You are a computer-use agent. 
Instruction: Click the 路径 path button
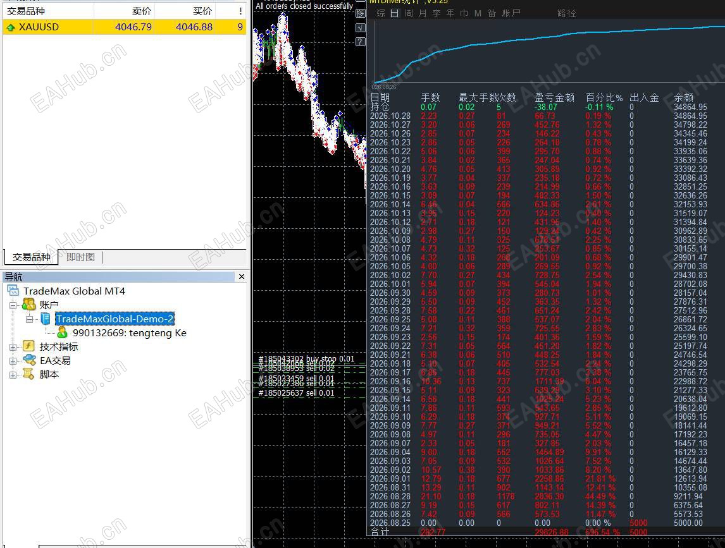tap(566, 13)
